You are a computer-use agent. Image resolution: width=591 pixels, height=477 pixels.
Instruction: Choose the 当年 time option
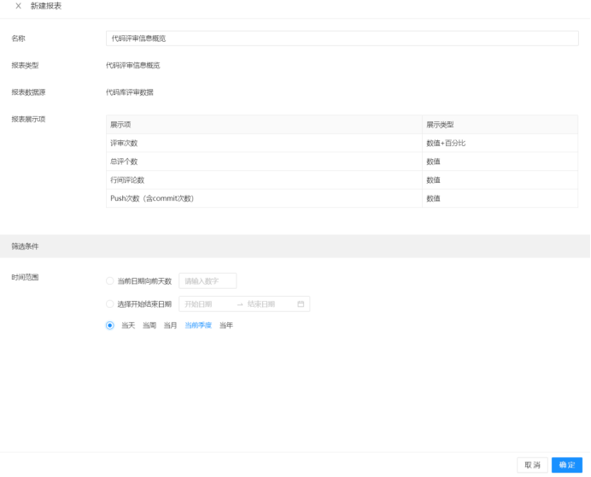tap(226, 325)
